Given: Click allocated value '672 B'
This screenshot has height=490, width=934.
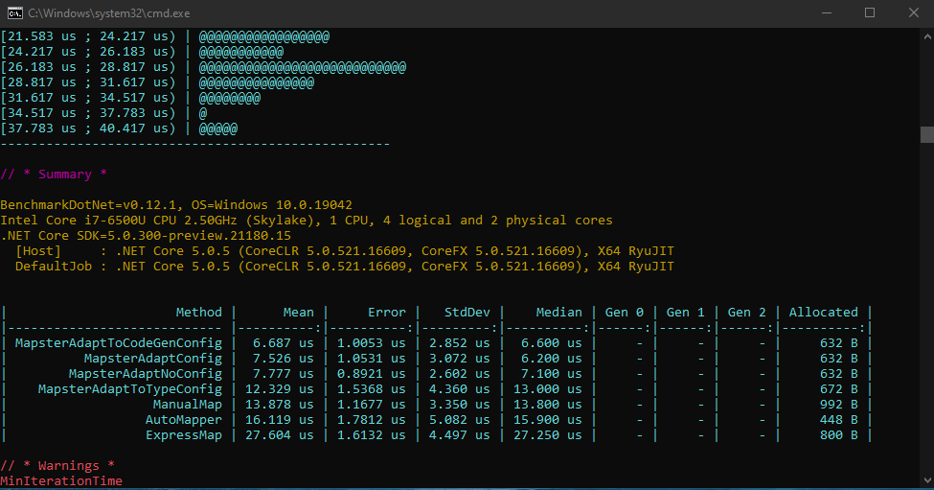Looking at the screenshot, I should point(839,389).
